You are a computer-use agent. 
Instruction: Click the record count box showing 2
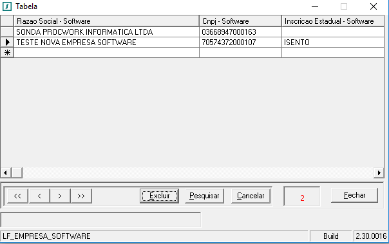coord(302,196)
